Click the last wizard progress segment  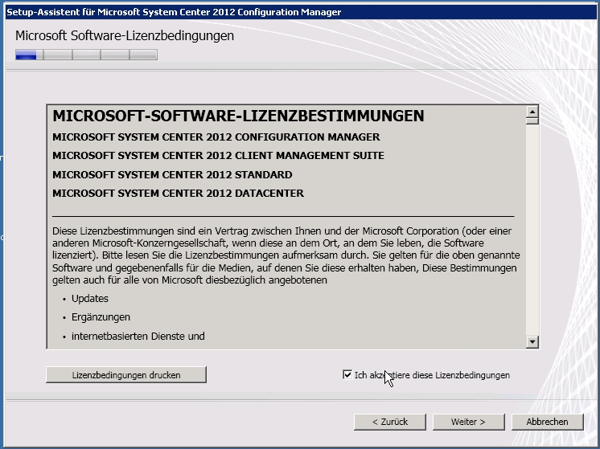tap(143, 55)
